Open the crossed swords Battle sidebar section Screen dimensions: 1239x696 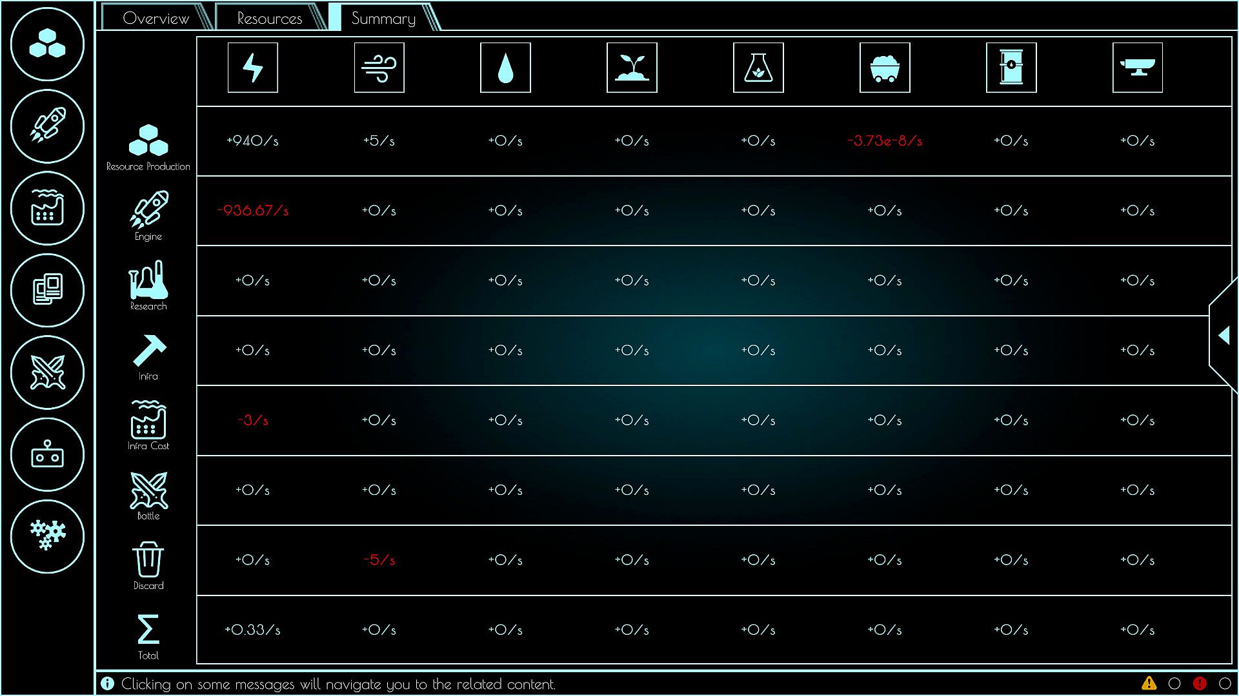point(47,372)
